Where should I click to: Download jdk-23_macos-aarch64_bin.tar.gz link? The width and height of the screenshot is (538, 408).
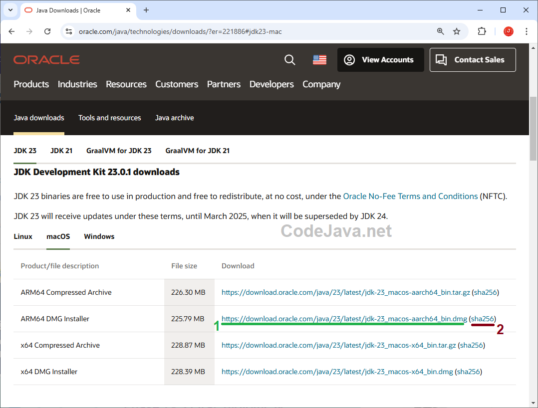click(x=345, y=292)
